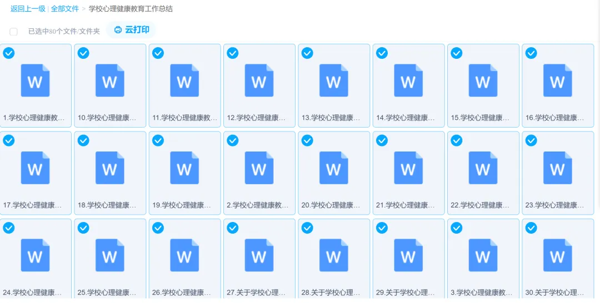Open Word icon of file 28.关于学校心理
600x303 pixels.
[334, 255]
